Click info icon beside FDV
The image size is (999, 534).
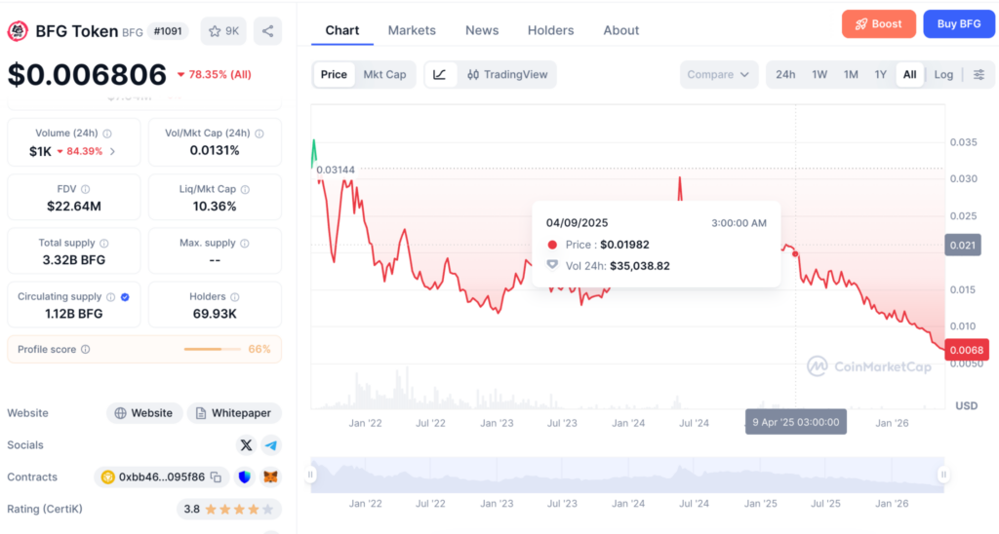86,189
